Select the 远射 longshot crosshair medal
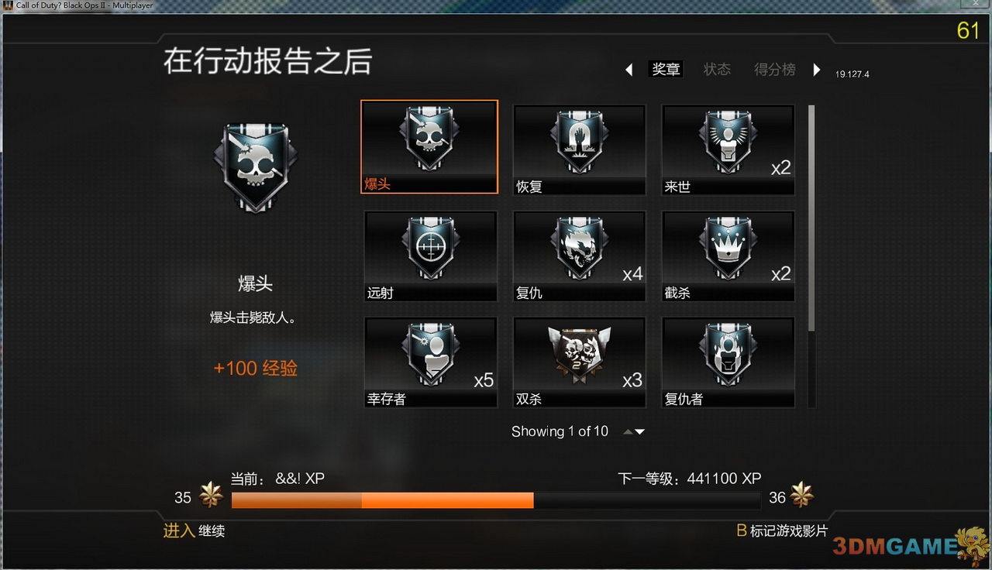 click(x=431, y=256)
